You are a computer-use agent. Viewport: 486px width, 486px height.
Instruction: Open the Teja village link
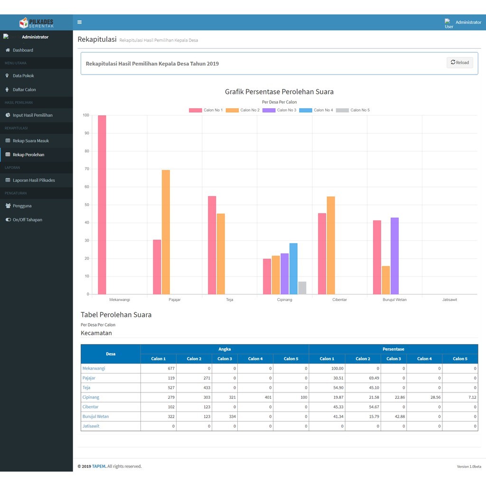click(x=86, y=387)
